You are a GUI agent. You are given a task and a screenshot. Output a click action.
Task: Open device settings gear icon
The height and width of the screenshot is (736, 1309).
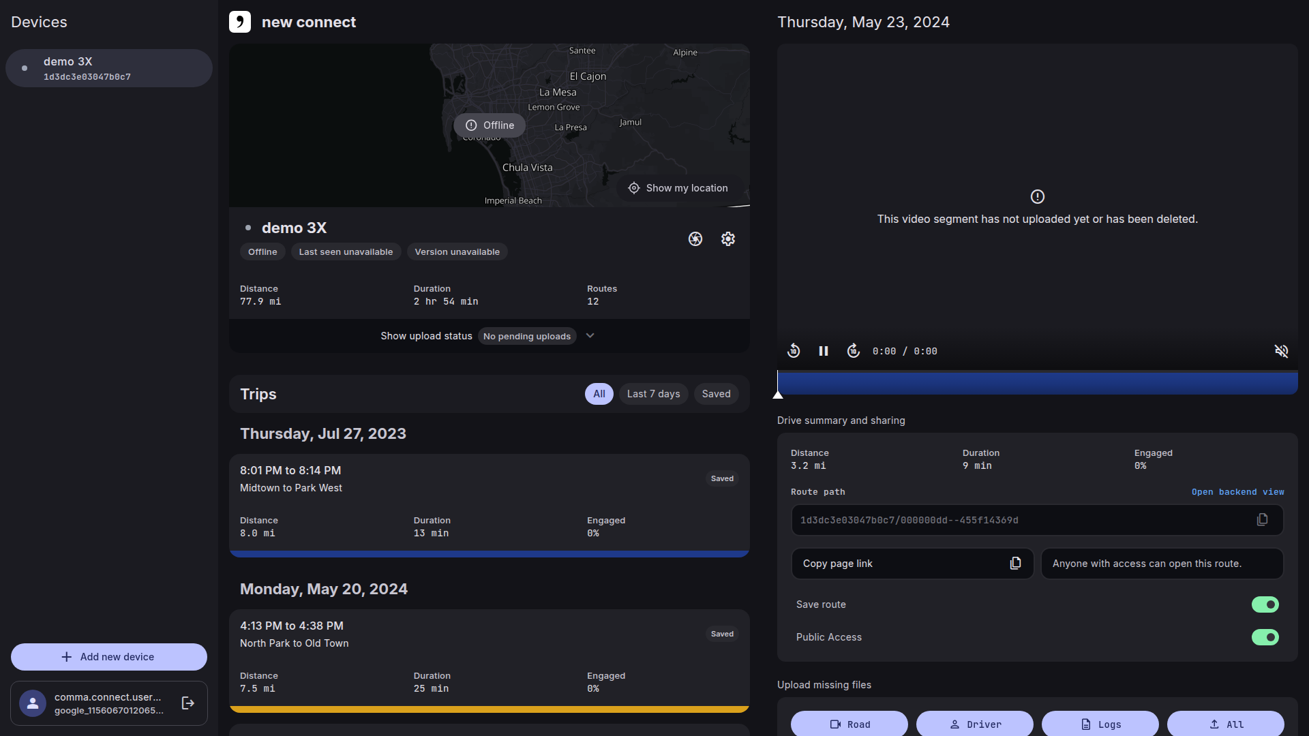coord(727,239)
